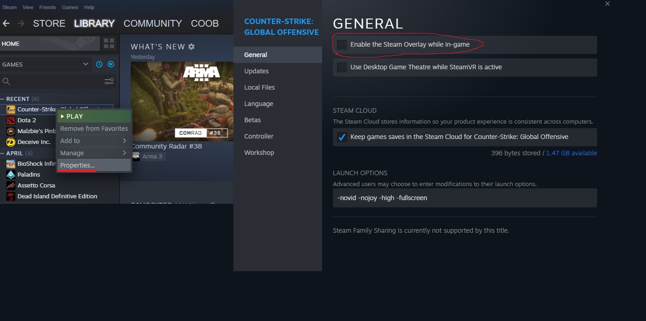The width and height of the screenshot is (646, 321).
Task: Open the View menu
Action: coord(28,7)
